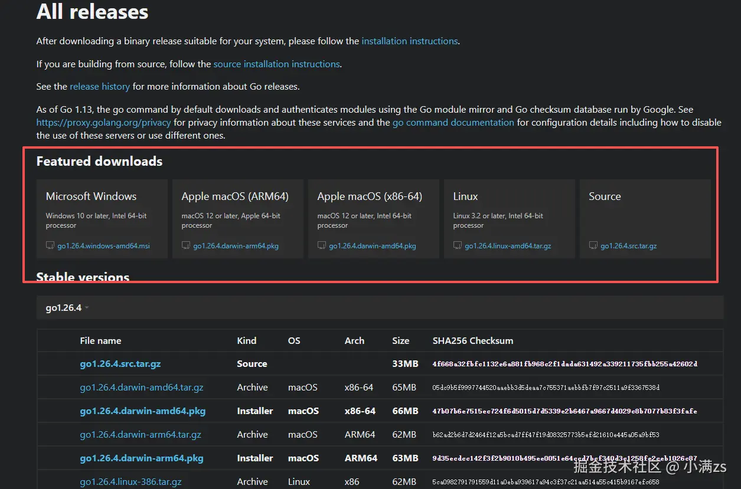
Task: Select the checksum of go1.26.4.darwin-arm64.pkg
Action: pyautogui.click(x=565, y=458)
